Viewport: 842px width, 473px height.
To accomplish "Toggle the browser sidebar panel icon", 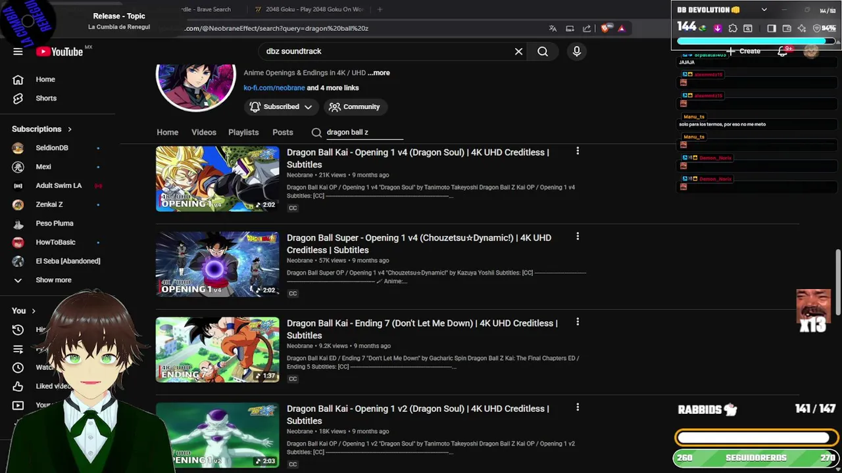I will 772,28.
